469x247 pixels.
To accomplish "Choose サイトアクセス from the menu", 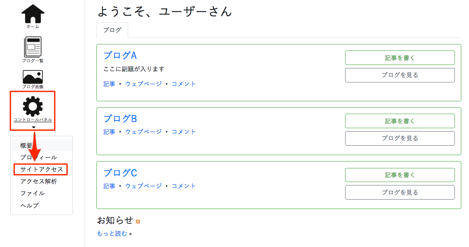I will [42, 169].
